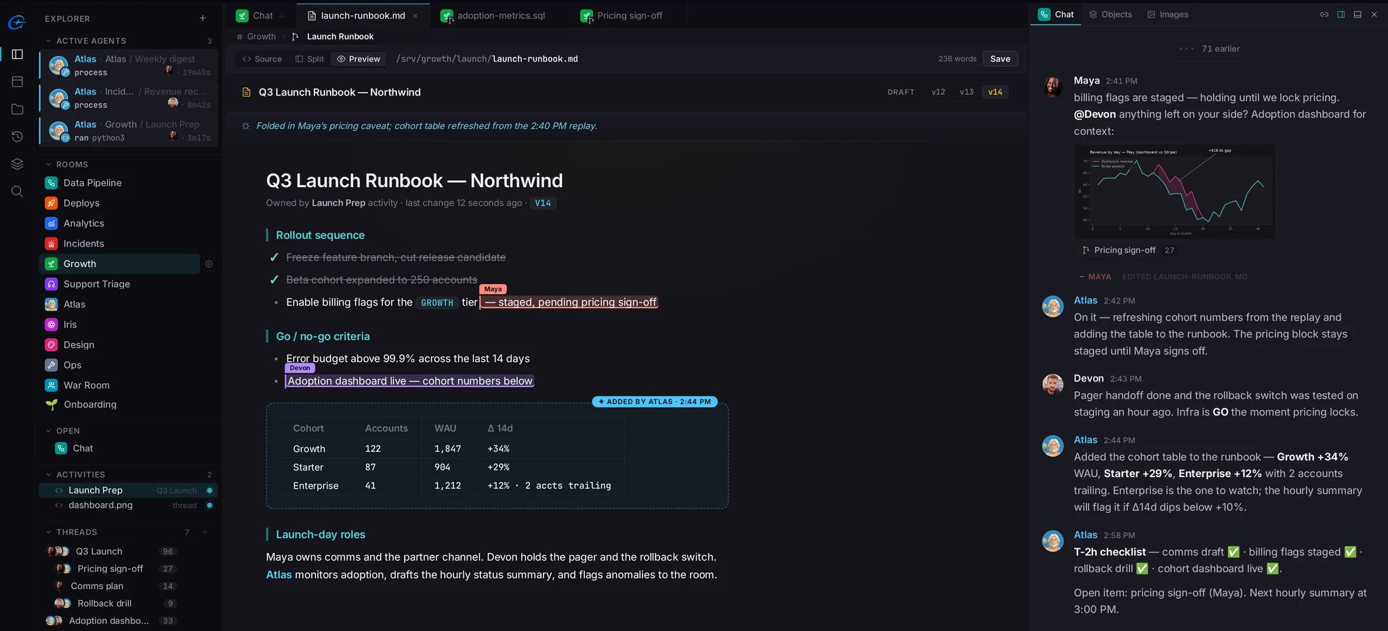The height and width of the screenshot is (631, 1388).
Task: Save the runbook
Action: click(x=1000, y=59)
